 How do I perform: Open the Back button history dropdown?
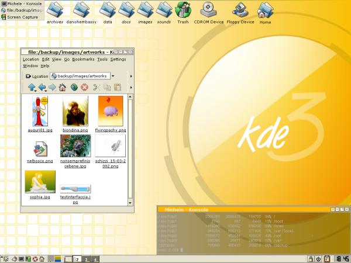46,91
